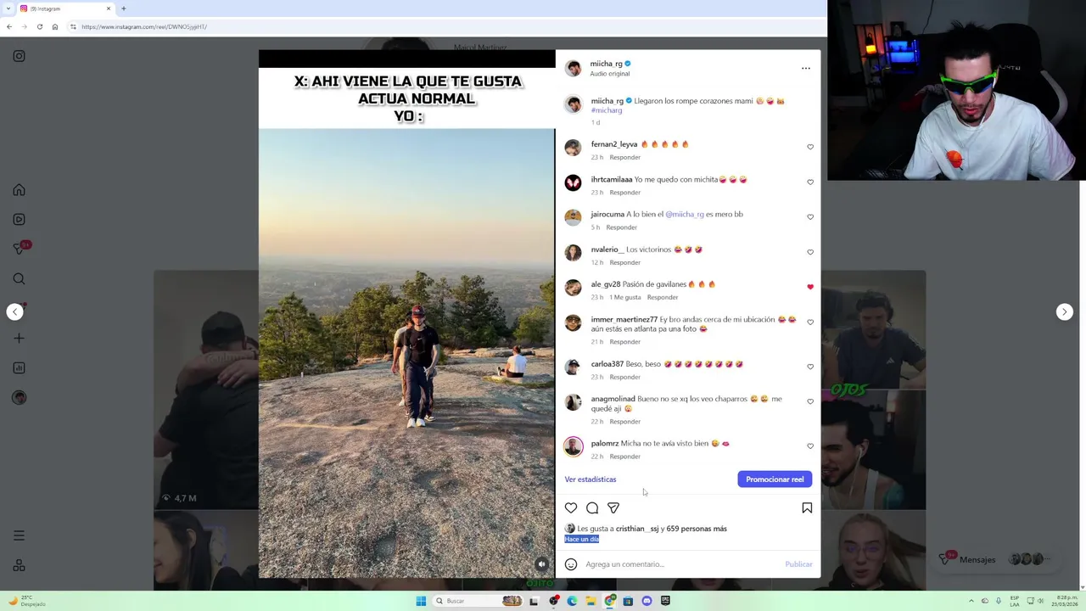1086x611 pixels.
Task: Open Search using the magnifier sidebar icon
Action: coord(19,278)
